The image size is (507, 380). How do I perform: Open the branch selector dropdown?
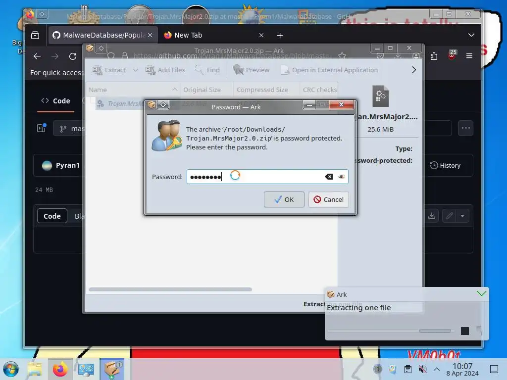click(x=69, y=129)
